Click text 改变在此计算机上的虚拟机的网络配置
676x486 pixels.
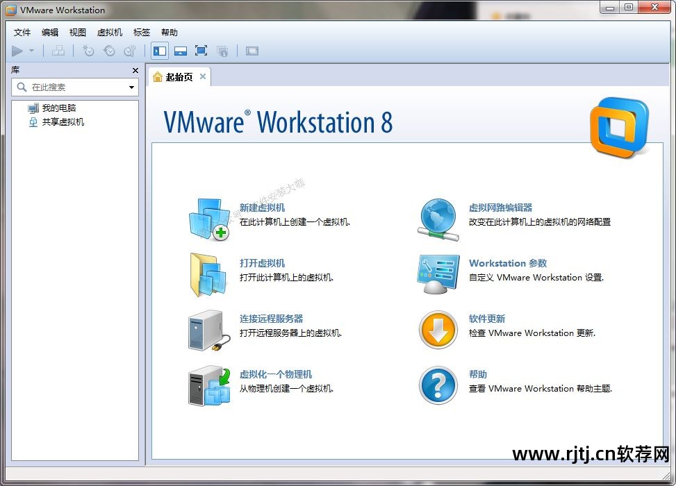click(x=540, y=222)
